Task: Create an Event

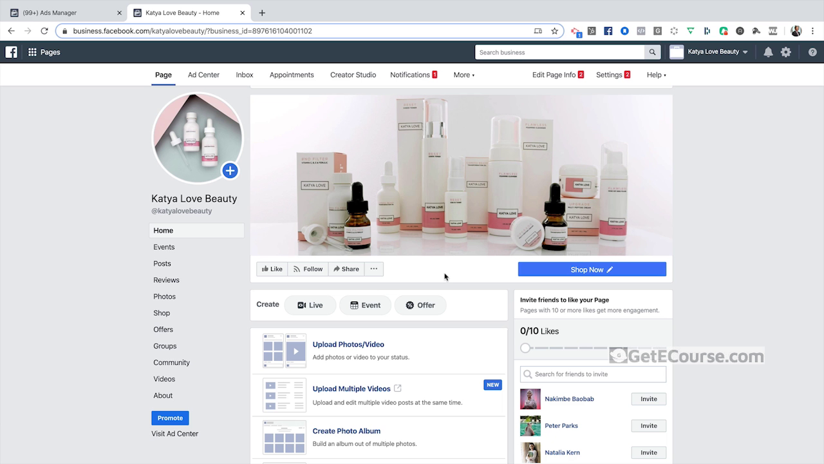Action: pos(365,305)
